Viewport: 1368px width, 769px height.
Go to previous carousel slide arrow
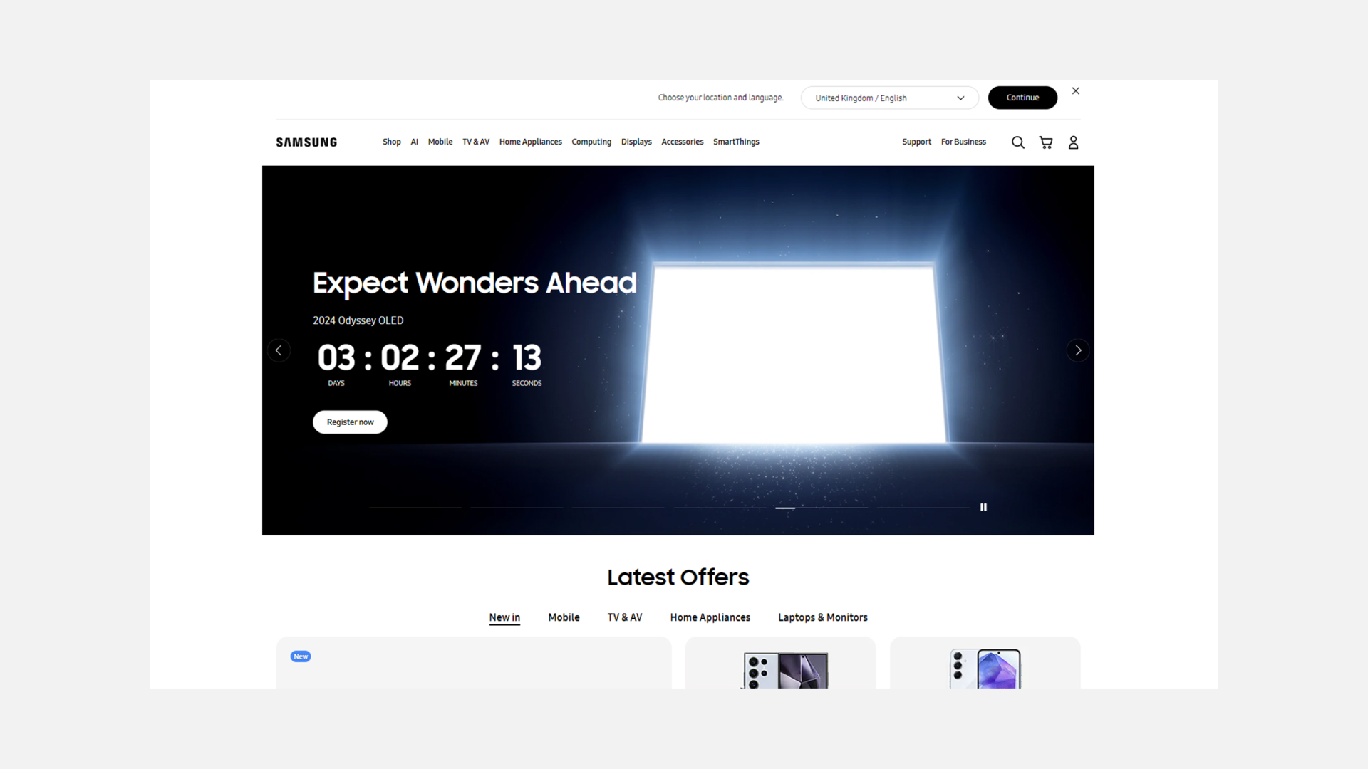point(279,350)
